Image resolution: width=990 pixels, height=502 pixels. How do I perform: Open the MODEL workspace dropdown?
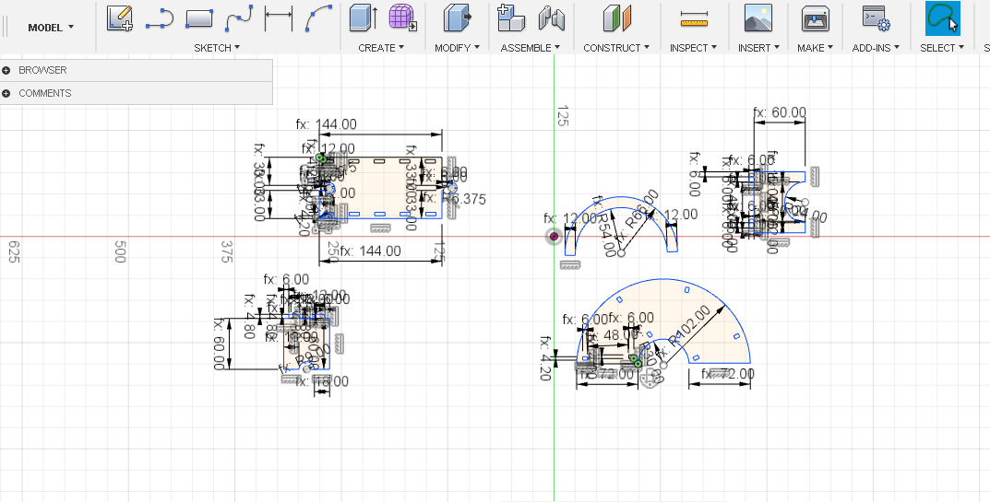pyautogui.click(x=51, y=27)
